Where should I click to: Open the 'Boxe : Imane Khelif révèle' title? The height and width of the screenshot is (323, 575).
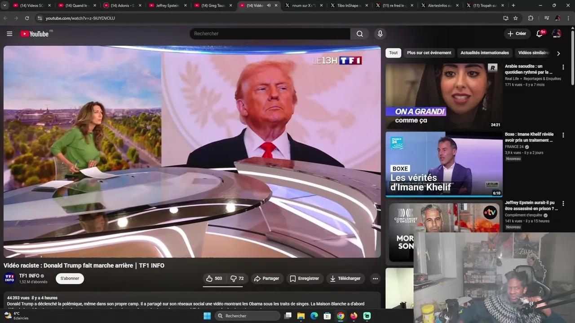point(529,137)
